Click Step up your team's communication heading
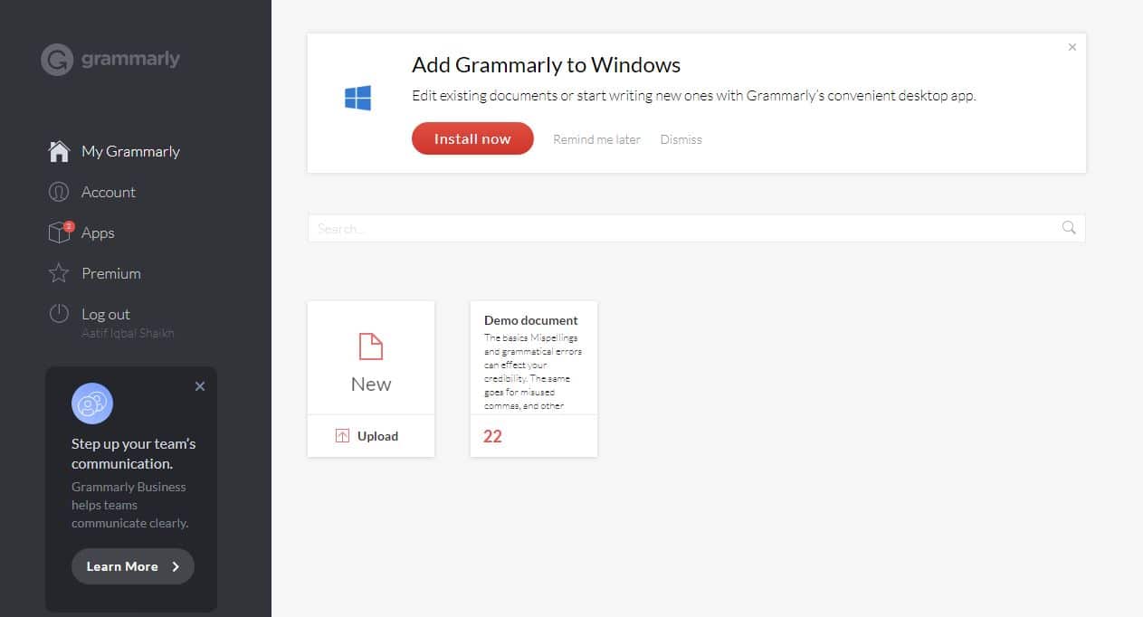 pos(134,453)
